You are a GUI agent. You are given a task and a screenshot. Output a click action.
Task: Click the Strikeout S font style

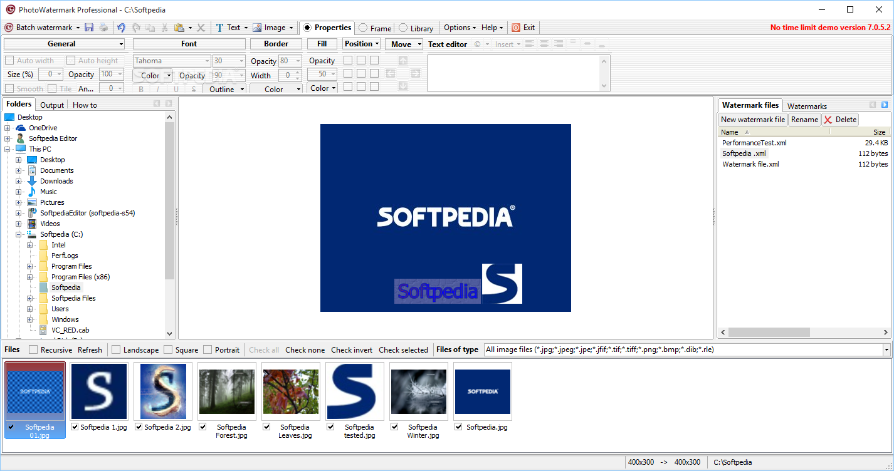click(194, 90)
